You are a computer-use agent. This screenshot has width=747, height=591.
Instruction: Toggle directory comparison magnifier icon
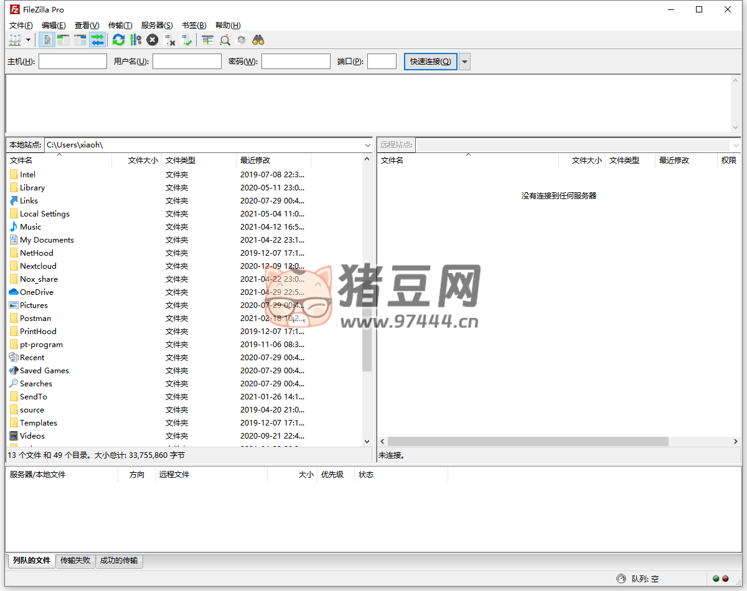click(x=225, y=40)
